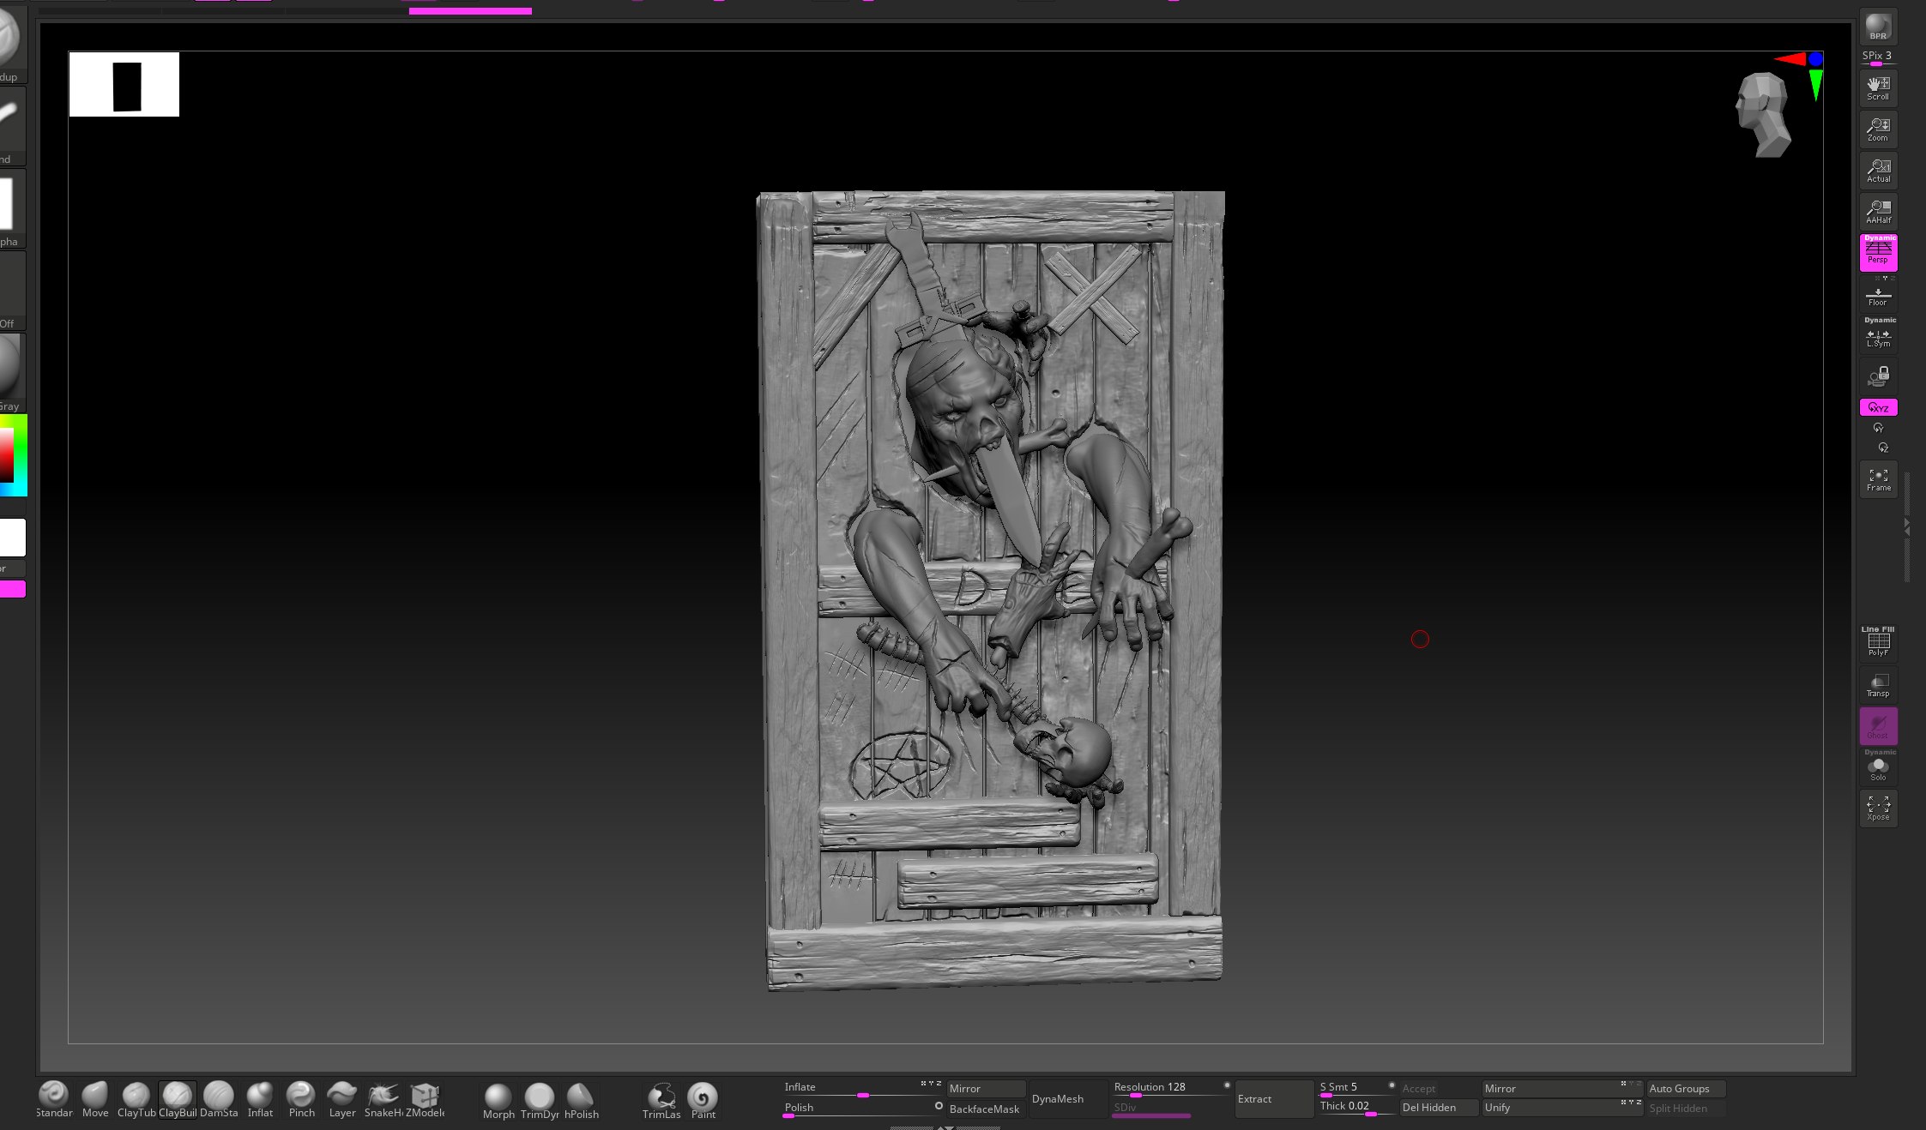This screenshot has width=1926, height=1130.
Task: Click the Mirror button above Unify
Action: pos(1561,1089)
